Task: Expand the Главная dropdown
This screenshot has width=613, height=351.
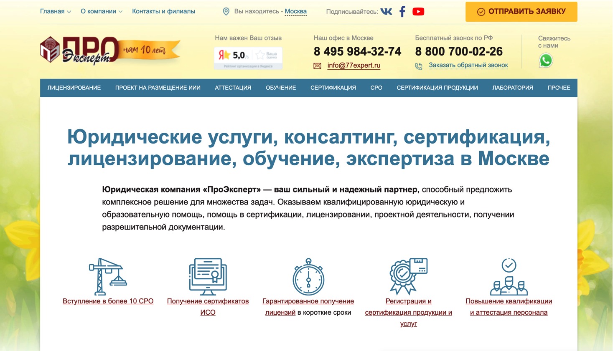Action: coord(53,11)
